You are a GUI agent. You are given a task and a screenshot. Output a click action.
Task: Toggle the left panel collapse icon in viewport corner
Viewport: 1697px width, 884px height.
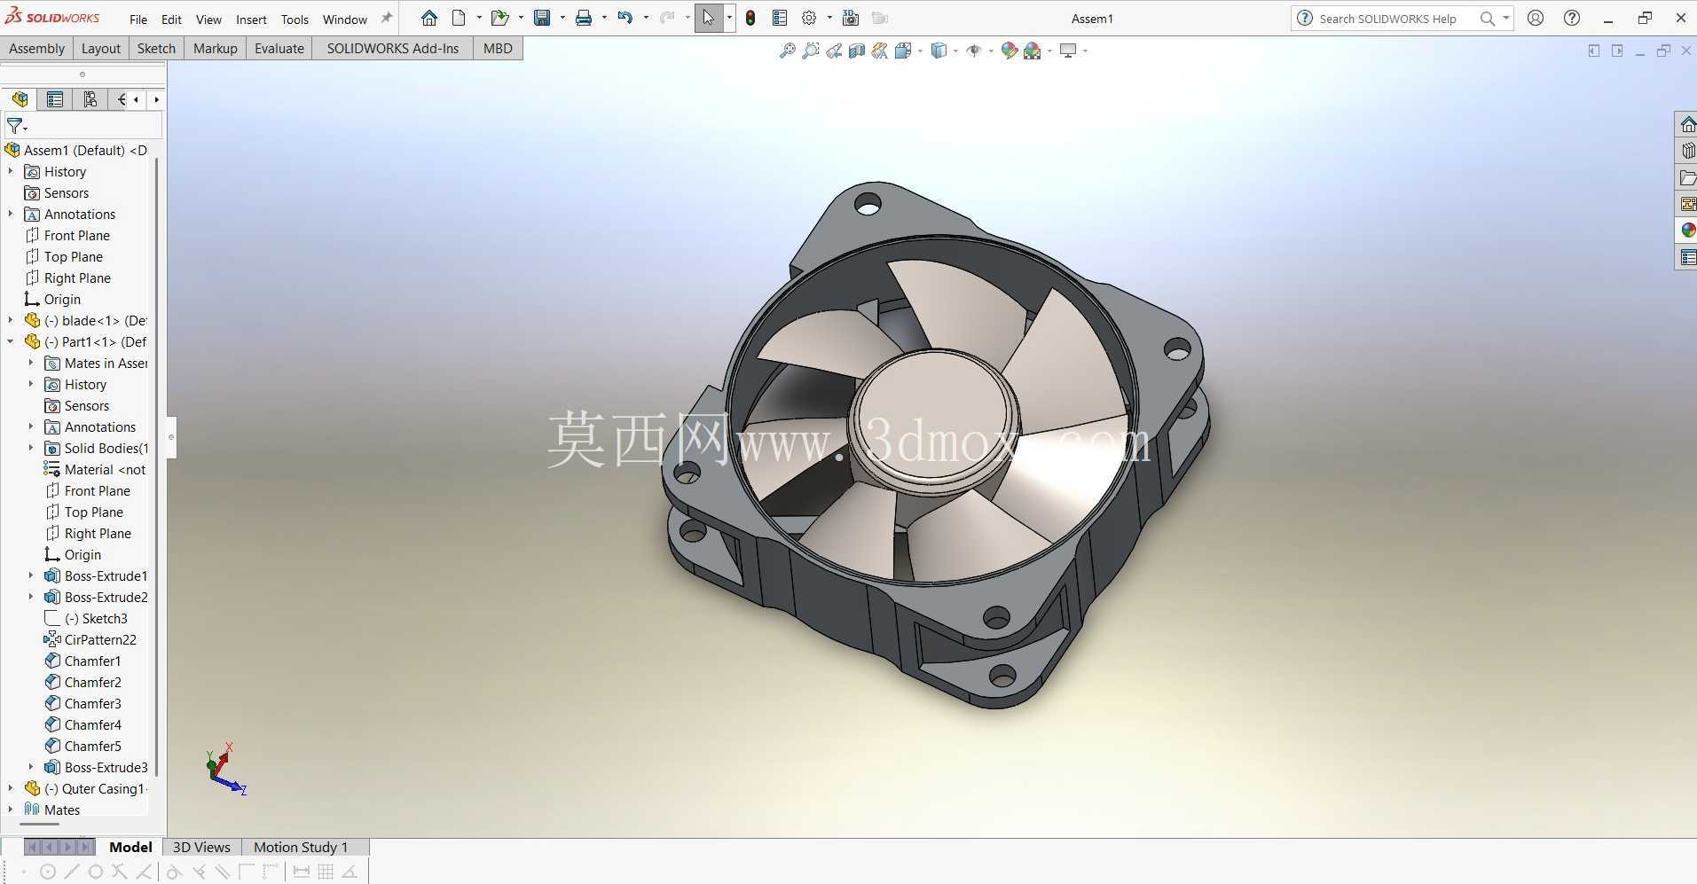tap(1594, 51)
